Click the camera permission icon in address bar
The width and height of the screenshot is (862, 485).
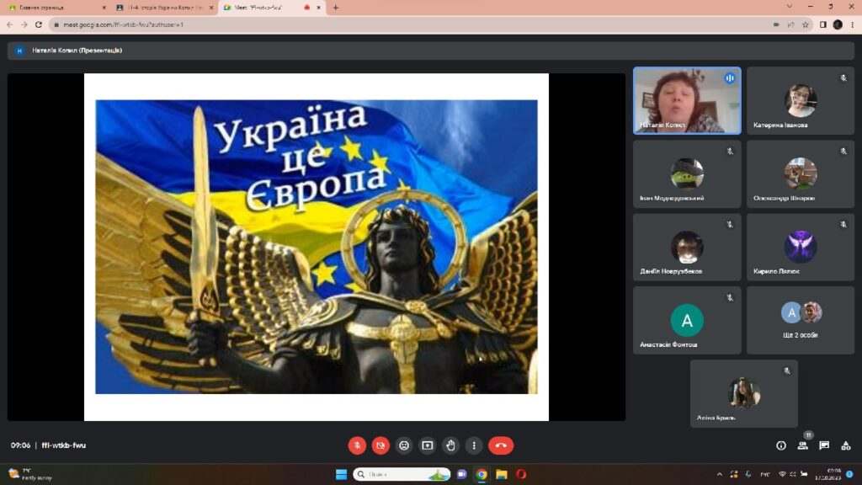coord(776,24)
